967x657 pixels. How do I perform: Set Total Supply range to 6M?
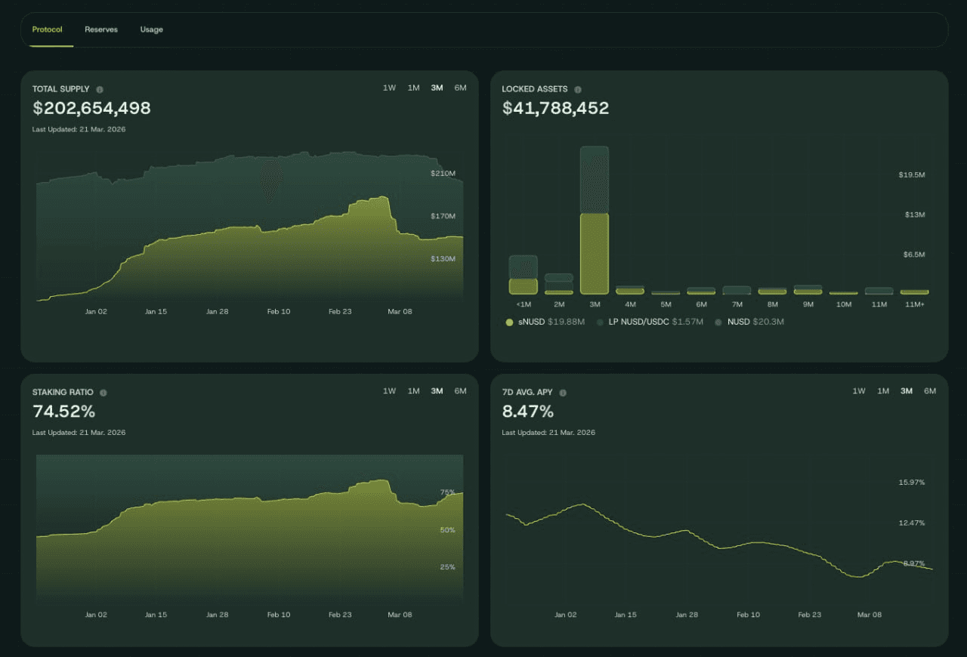click(460, 88)
